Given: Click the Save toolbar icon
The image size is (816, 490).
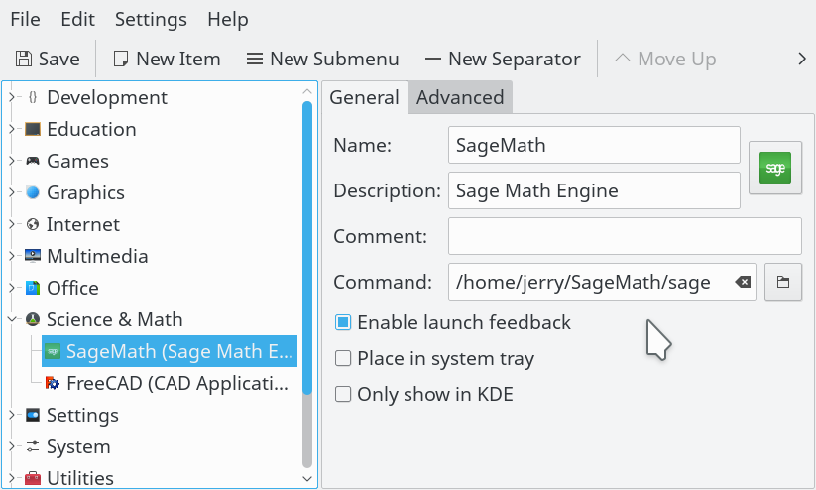Looking at the screenshot, I should 23,59.
